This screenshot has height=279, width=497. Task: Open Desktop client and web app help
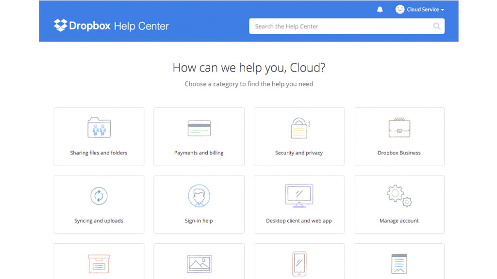click(298, 204)
